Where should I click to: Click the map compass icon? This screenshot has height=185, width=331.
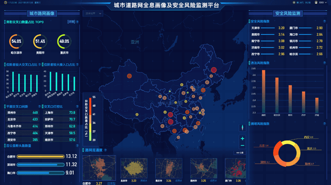[x=242, y=127]
